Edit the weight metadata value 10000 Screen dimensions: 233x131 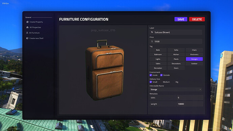click(190, 104)
